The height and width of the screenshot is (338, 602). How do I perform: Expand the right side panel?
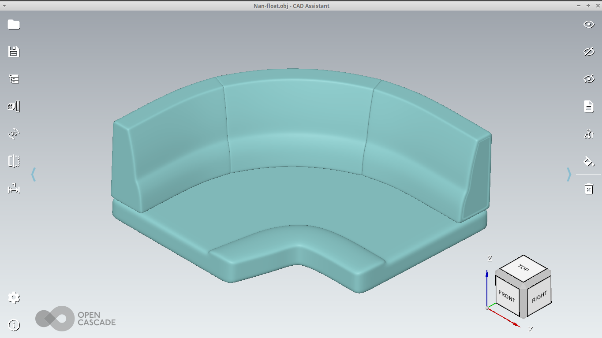click(569, 175)
